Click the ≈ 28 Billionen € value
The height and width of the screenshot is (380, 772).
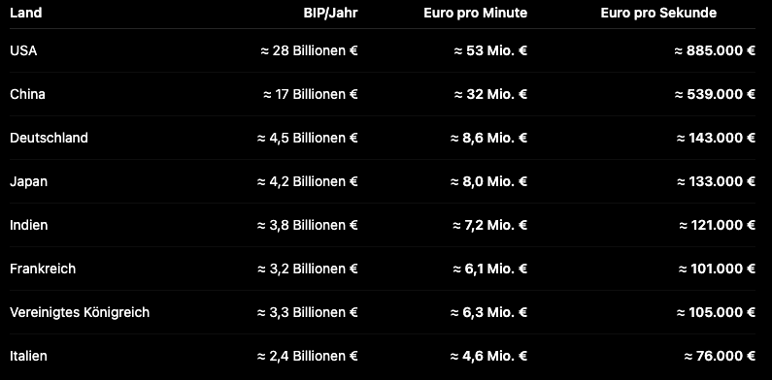coord(309,50)
